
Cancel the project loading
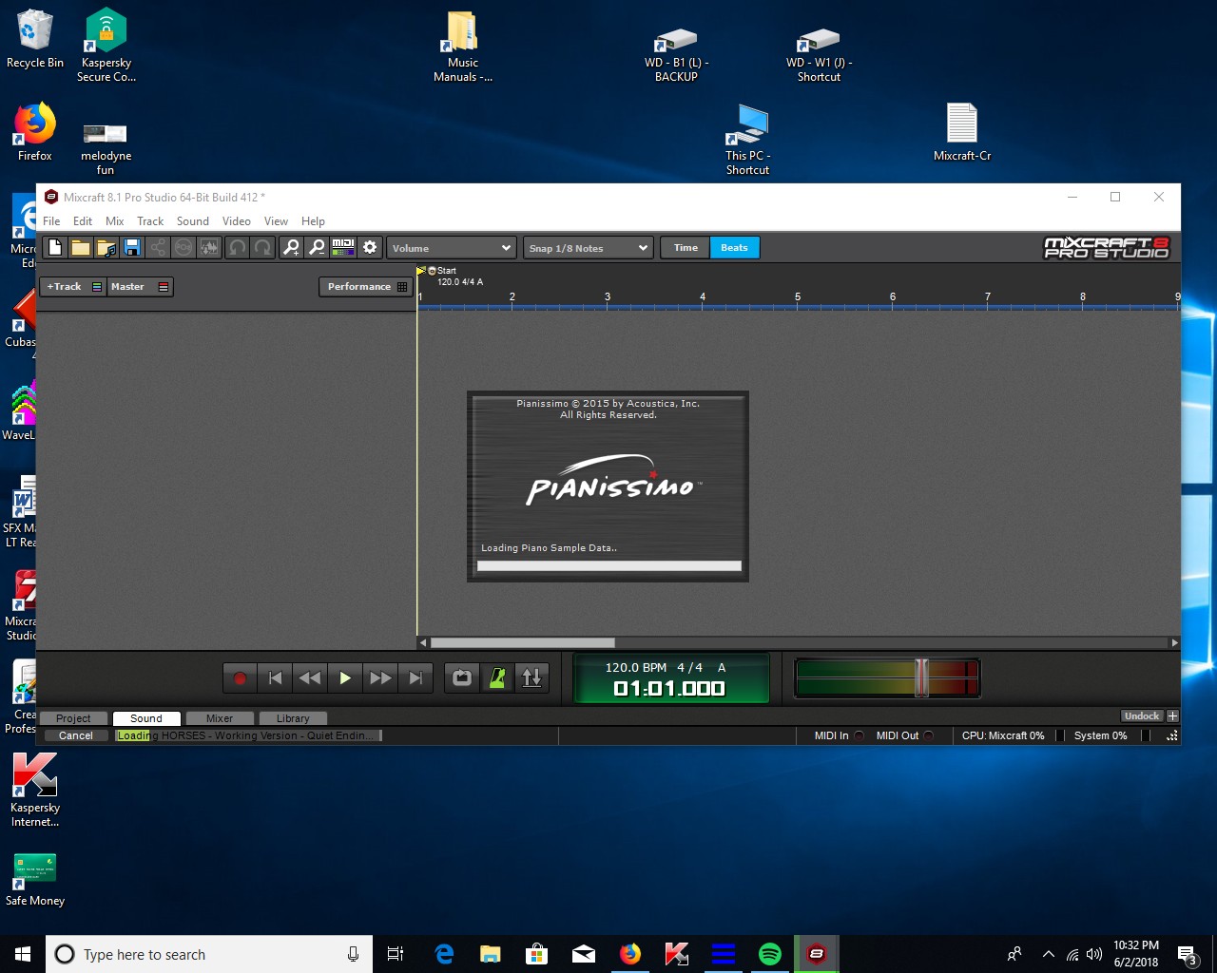[x=76, y=735]
